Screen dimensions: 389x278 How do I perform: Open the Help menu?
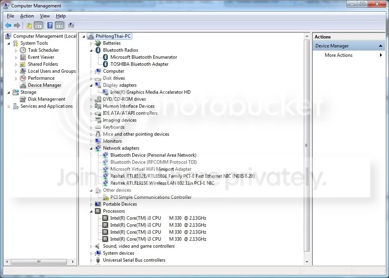click(x=61, y=16)
